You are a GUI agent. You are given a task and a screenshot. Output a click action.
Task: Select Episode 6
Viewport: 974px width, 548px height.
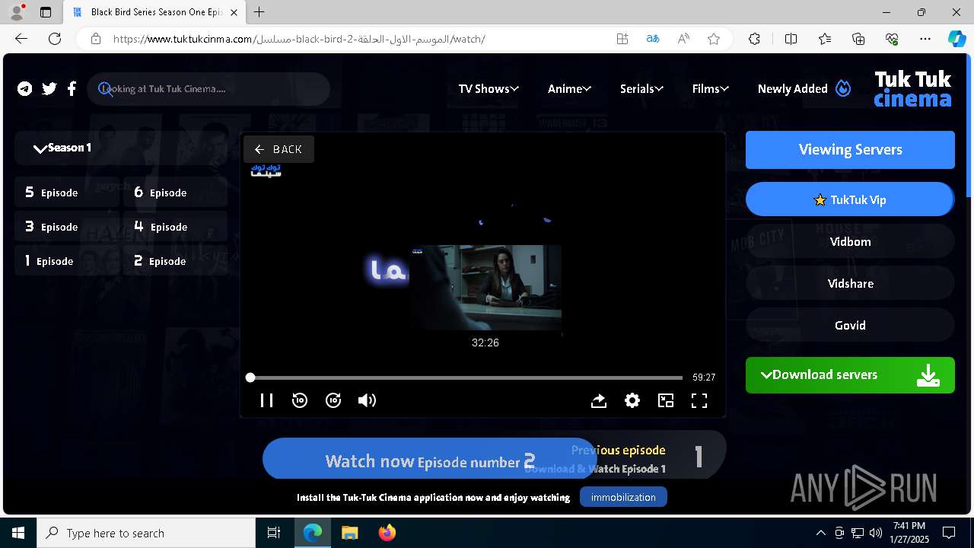(175, 193)
